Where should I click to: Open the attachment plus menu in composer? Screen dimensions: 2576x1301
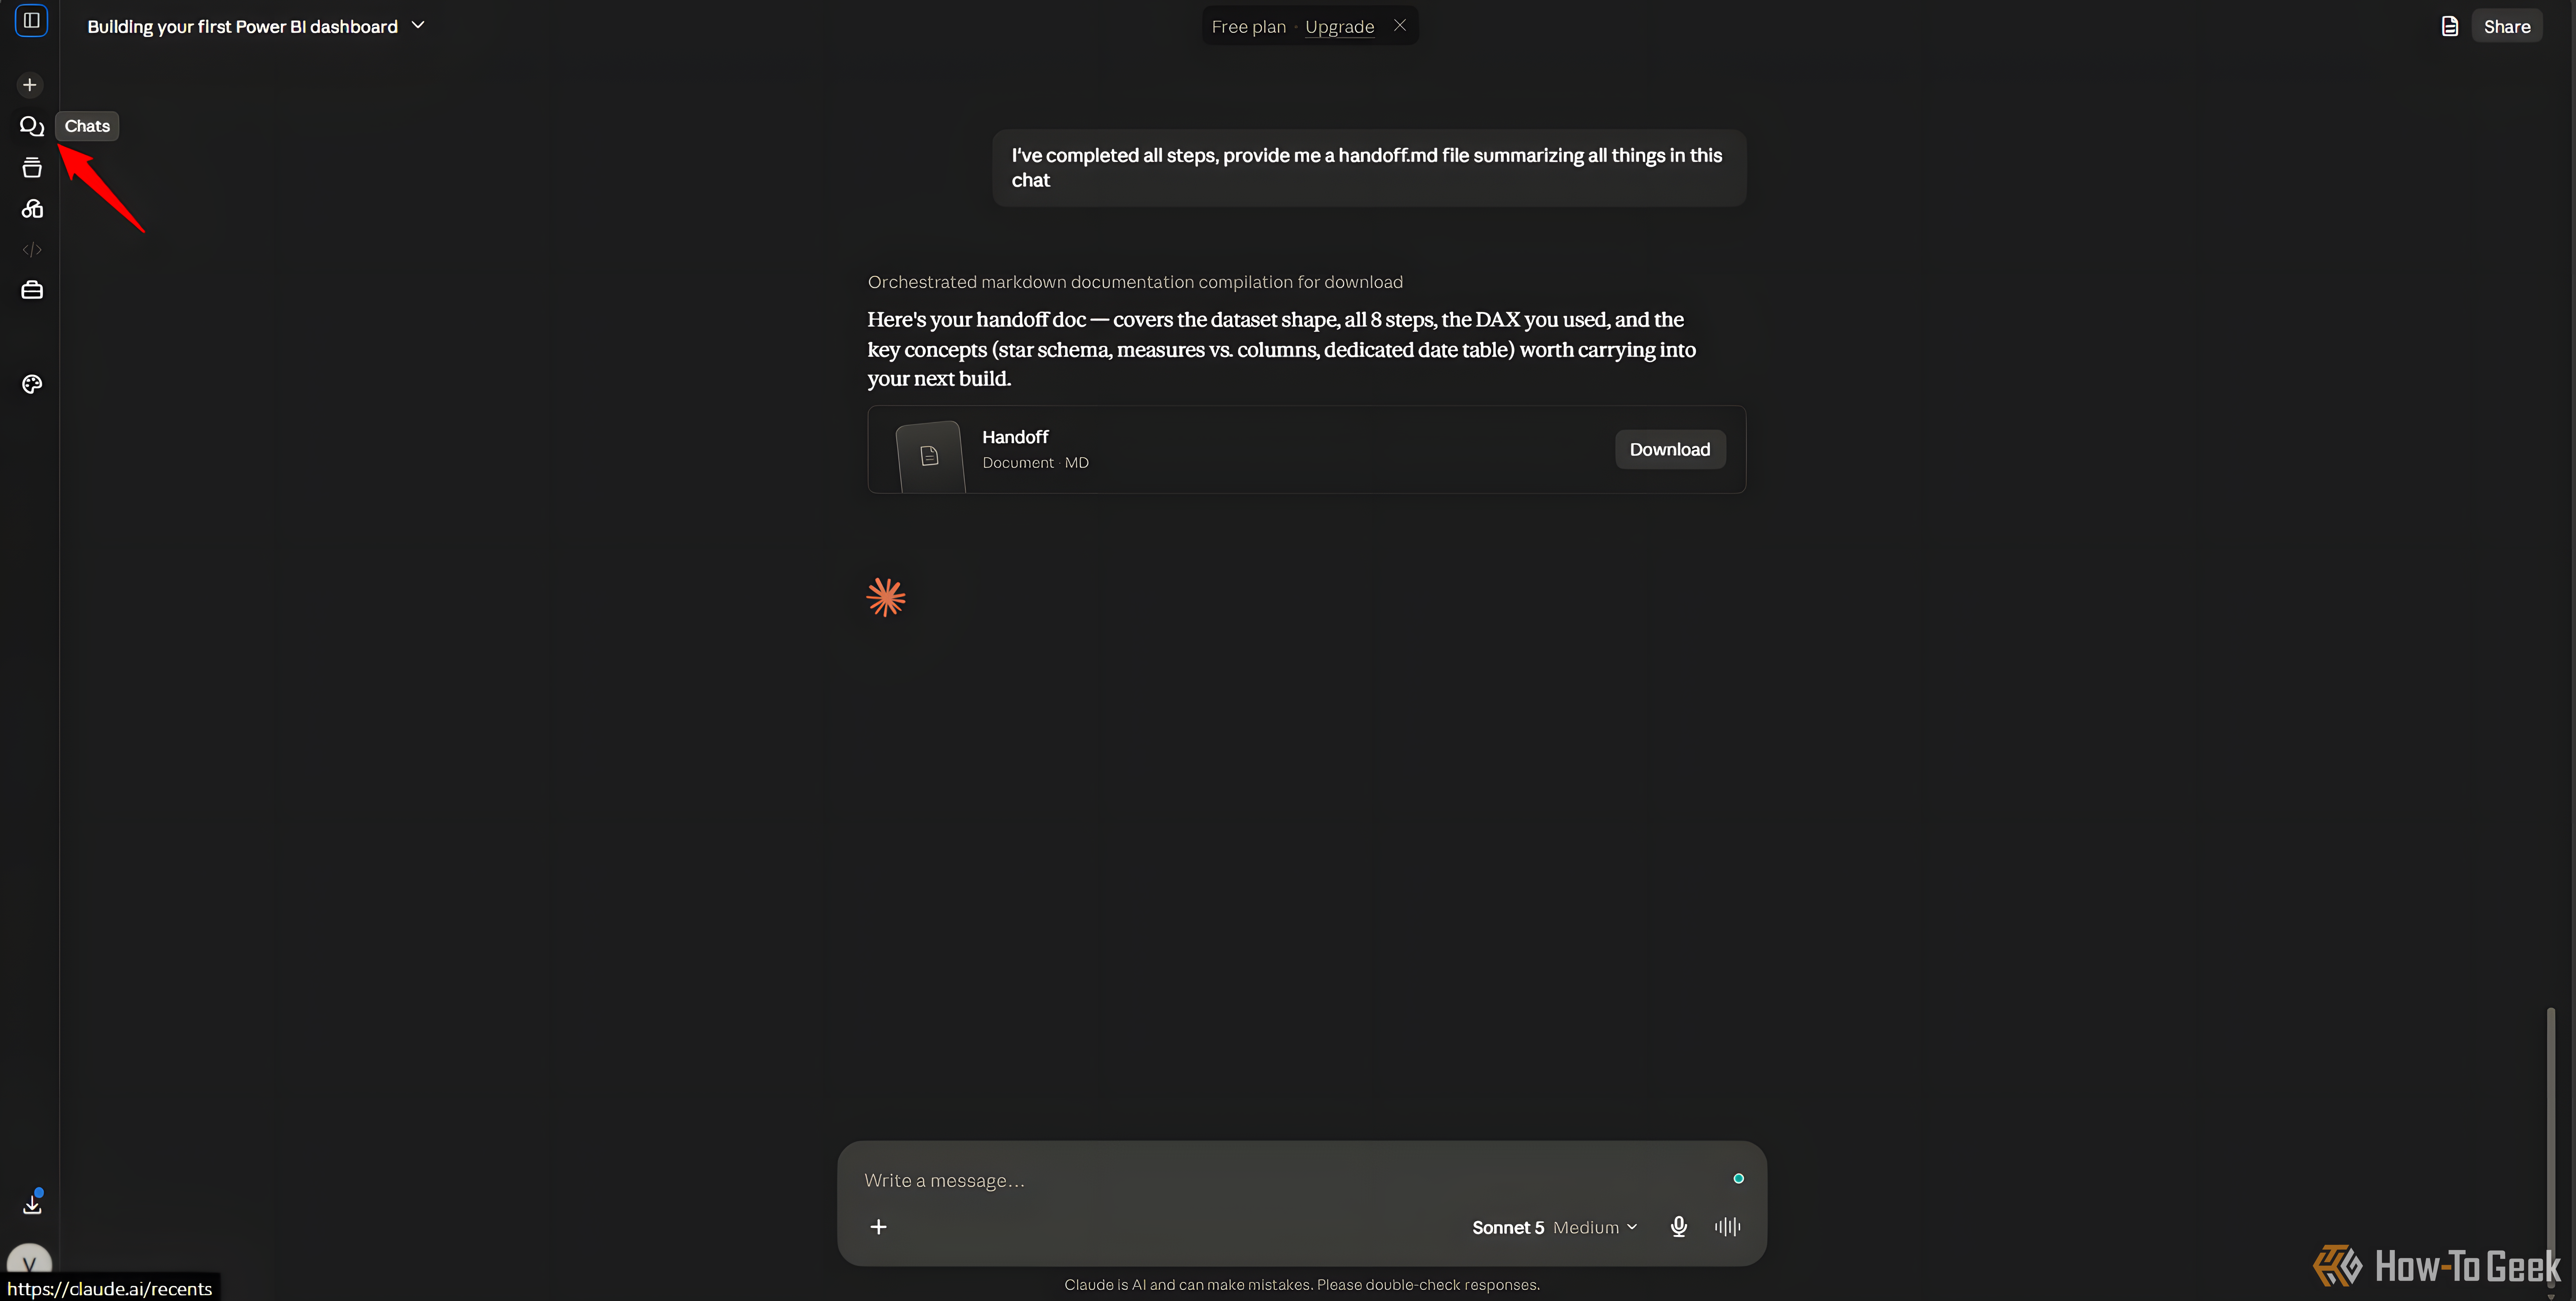click(878, 1227)
